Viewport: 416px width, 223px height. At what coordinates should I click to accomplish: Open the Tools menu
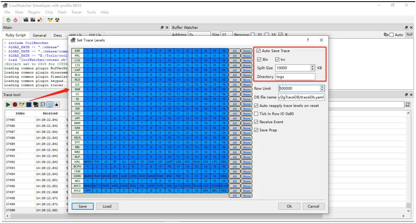pos(91,12)
